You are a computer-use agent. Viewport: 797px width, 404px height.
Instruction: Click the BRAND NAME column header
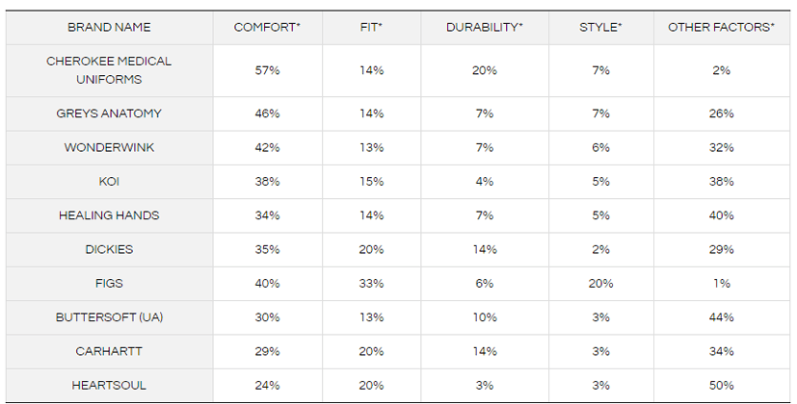pos(109,27)
